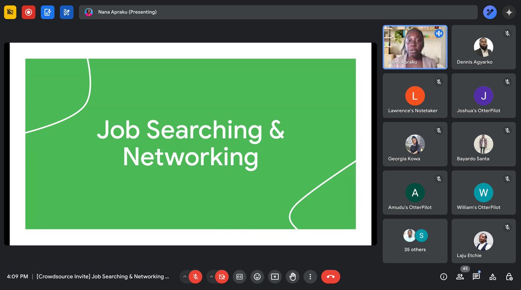Open the Activities panel

tap(492, 276)
